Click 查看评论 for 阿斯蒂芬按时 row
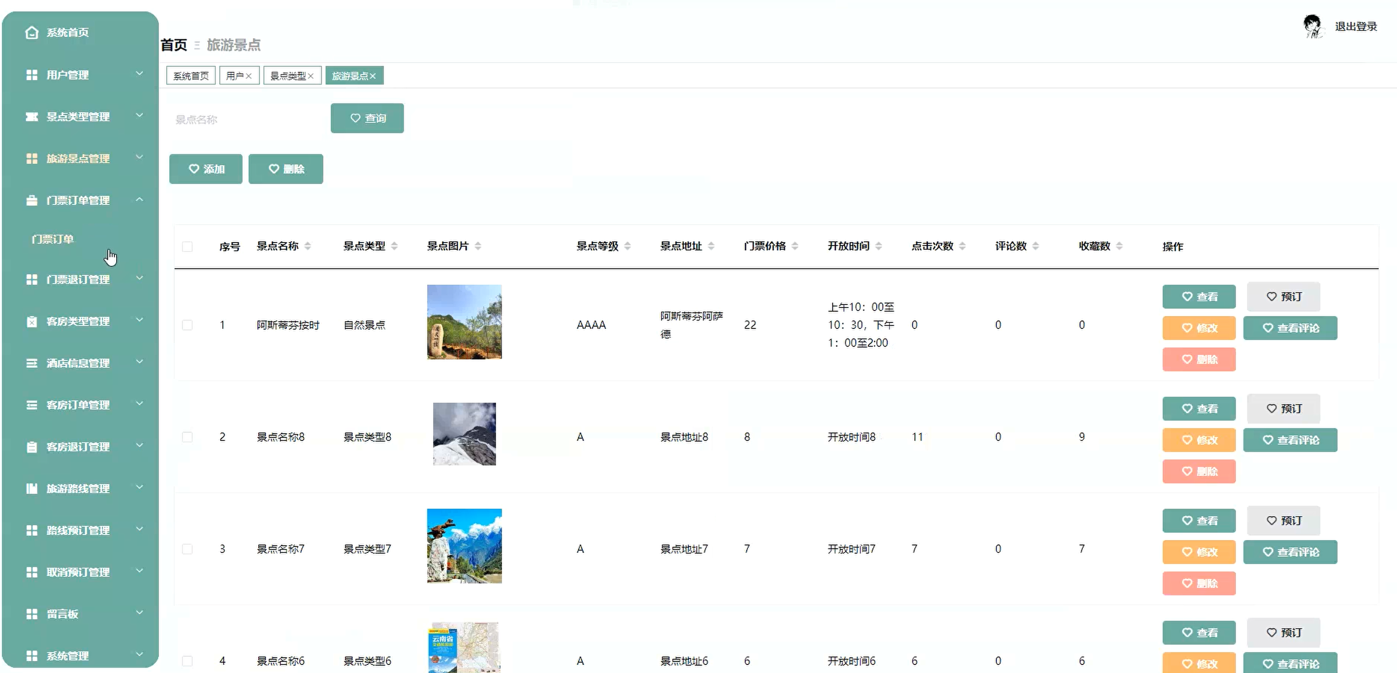Screen dimensions: 1397x673 click(1290, 328)
